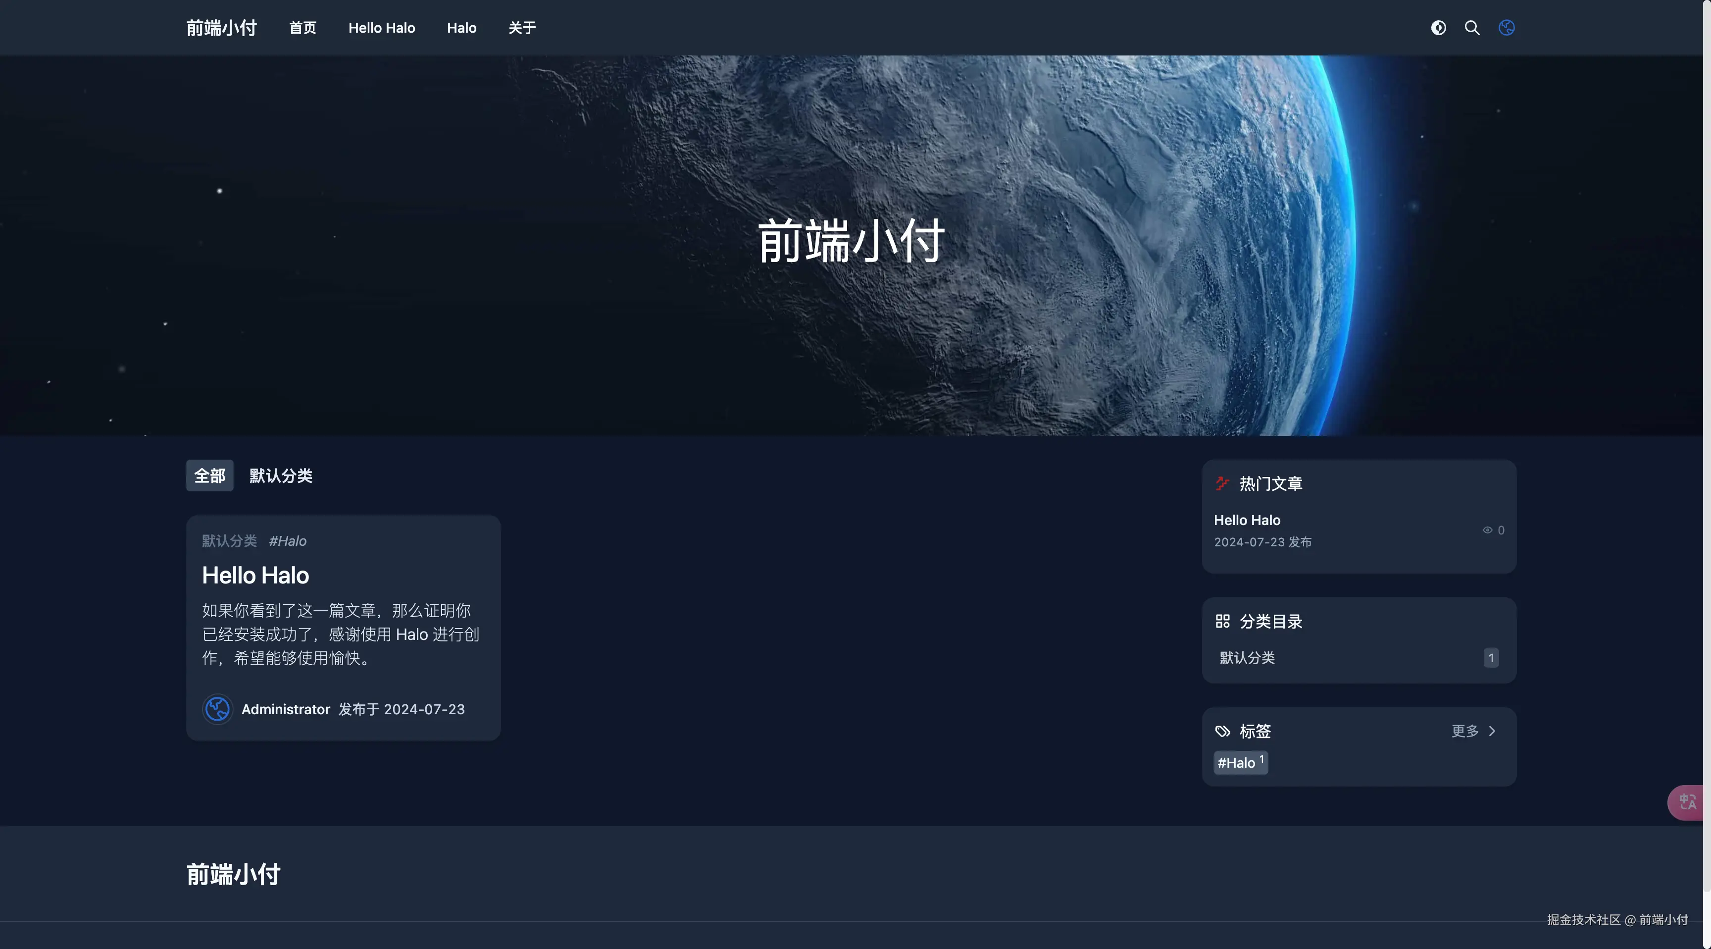Toggle the dark/light theme icon
Viewport: 1711px width, 949px height.
1438,28
